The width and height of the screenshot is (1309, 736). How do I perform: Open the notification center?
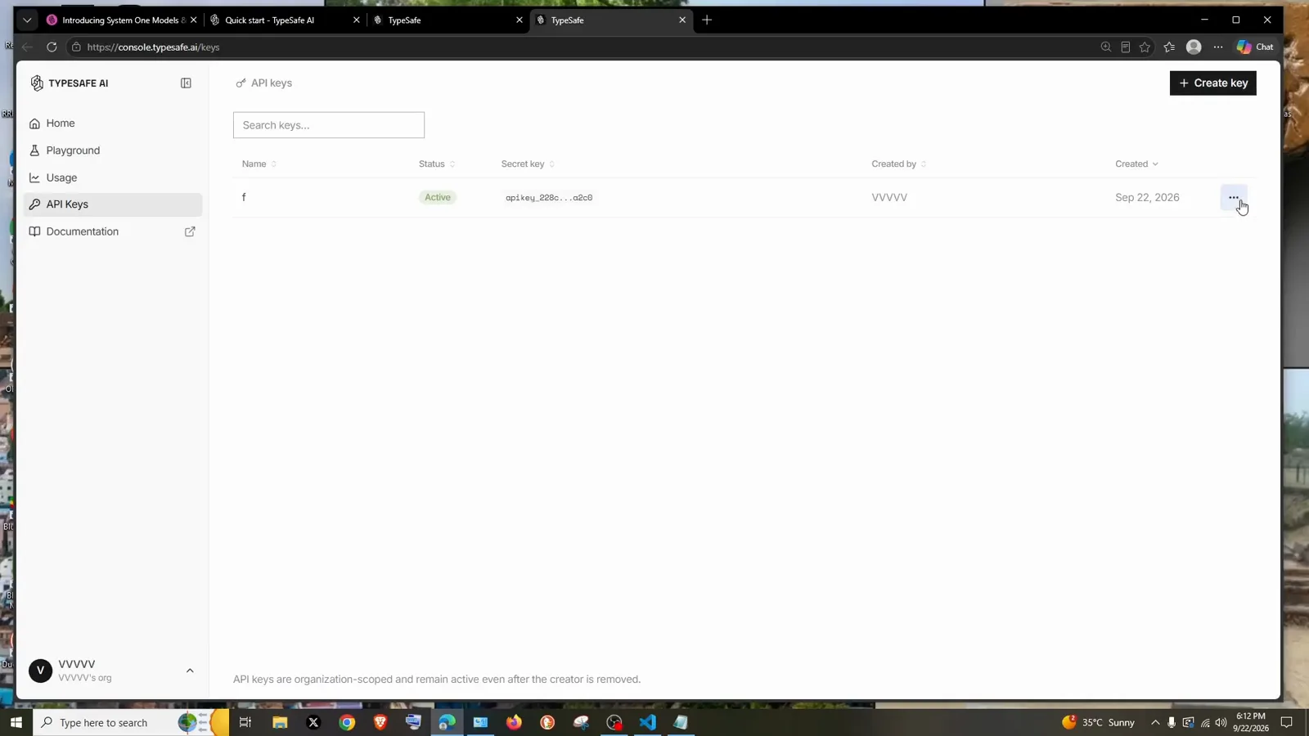[x=1286, y=722]
